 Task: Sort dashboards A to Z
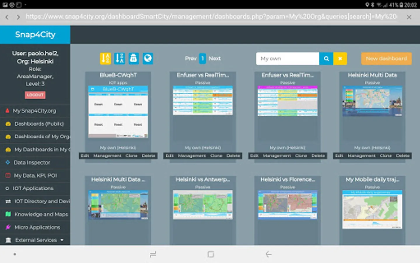pos(105,58)
